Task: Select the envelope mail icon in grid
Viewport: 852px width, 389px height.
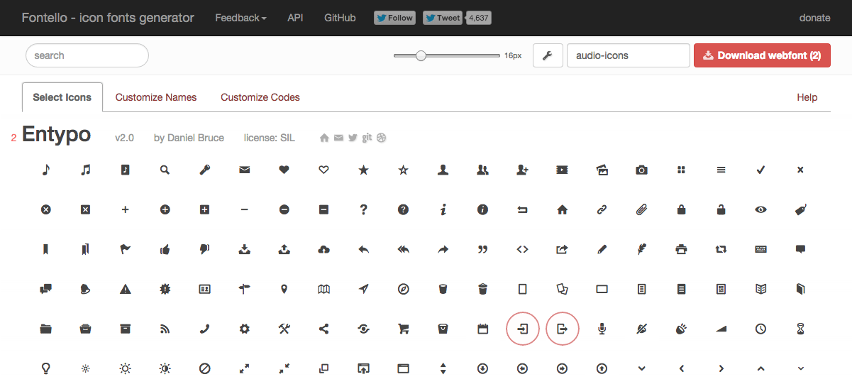Action: tap(245, 170)
